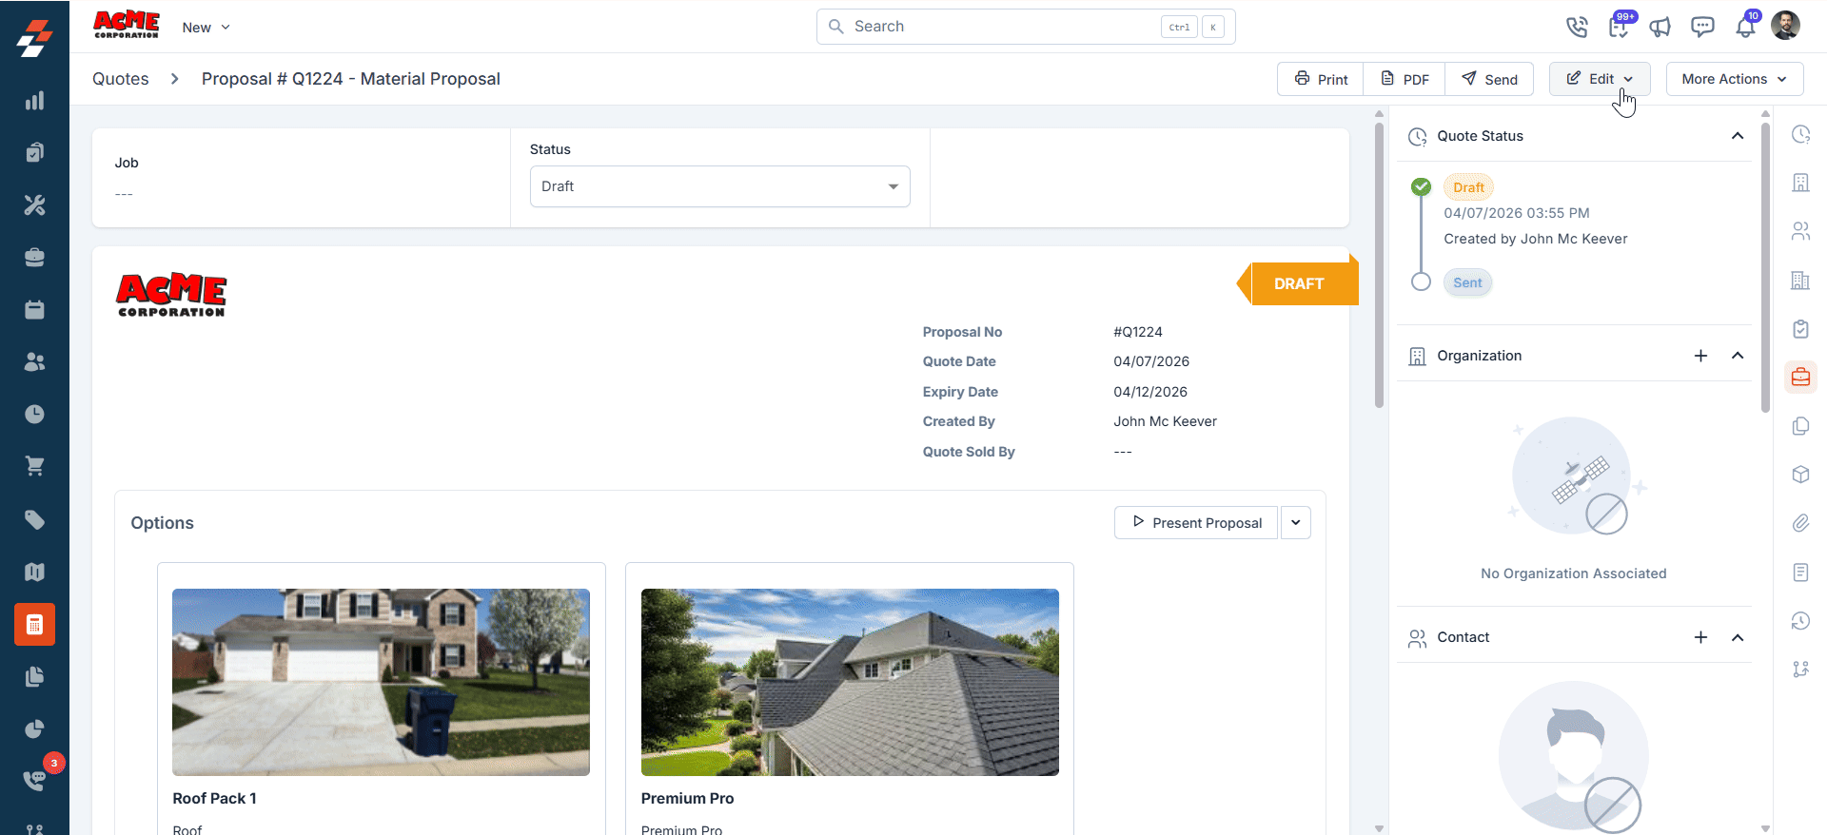The image size is (1827, 835).
Task: Open the copy documents icon in right rail
Action: click(x=1800, y=426)
